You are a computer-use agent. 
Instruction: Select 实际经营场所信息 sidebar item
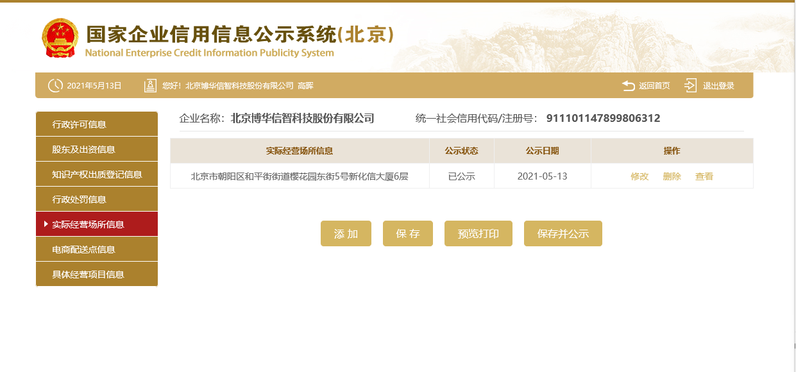click(x=96, y=224)
